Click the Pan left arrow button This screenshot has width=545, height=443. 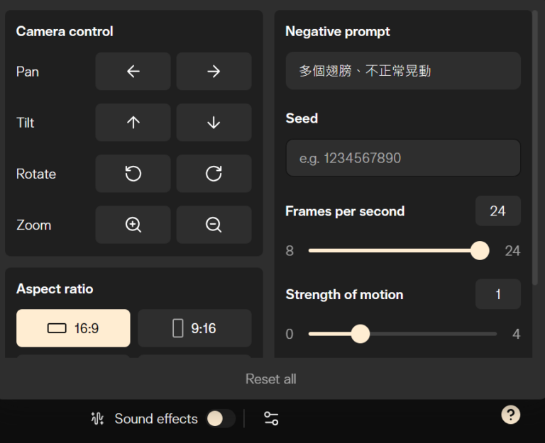click(133, 72)
